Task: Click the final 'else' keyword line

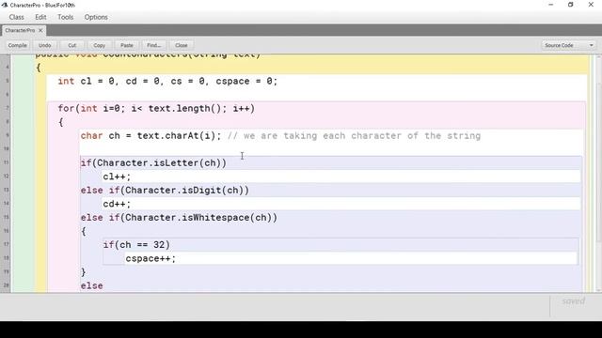Action: point(92,285)
